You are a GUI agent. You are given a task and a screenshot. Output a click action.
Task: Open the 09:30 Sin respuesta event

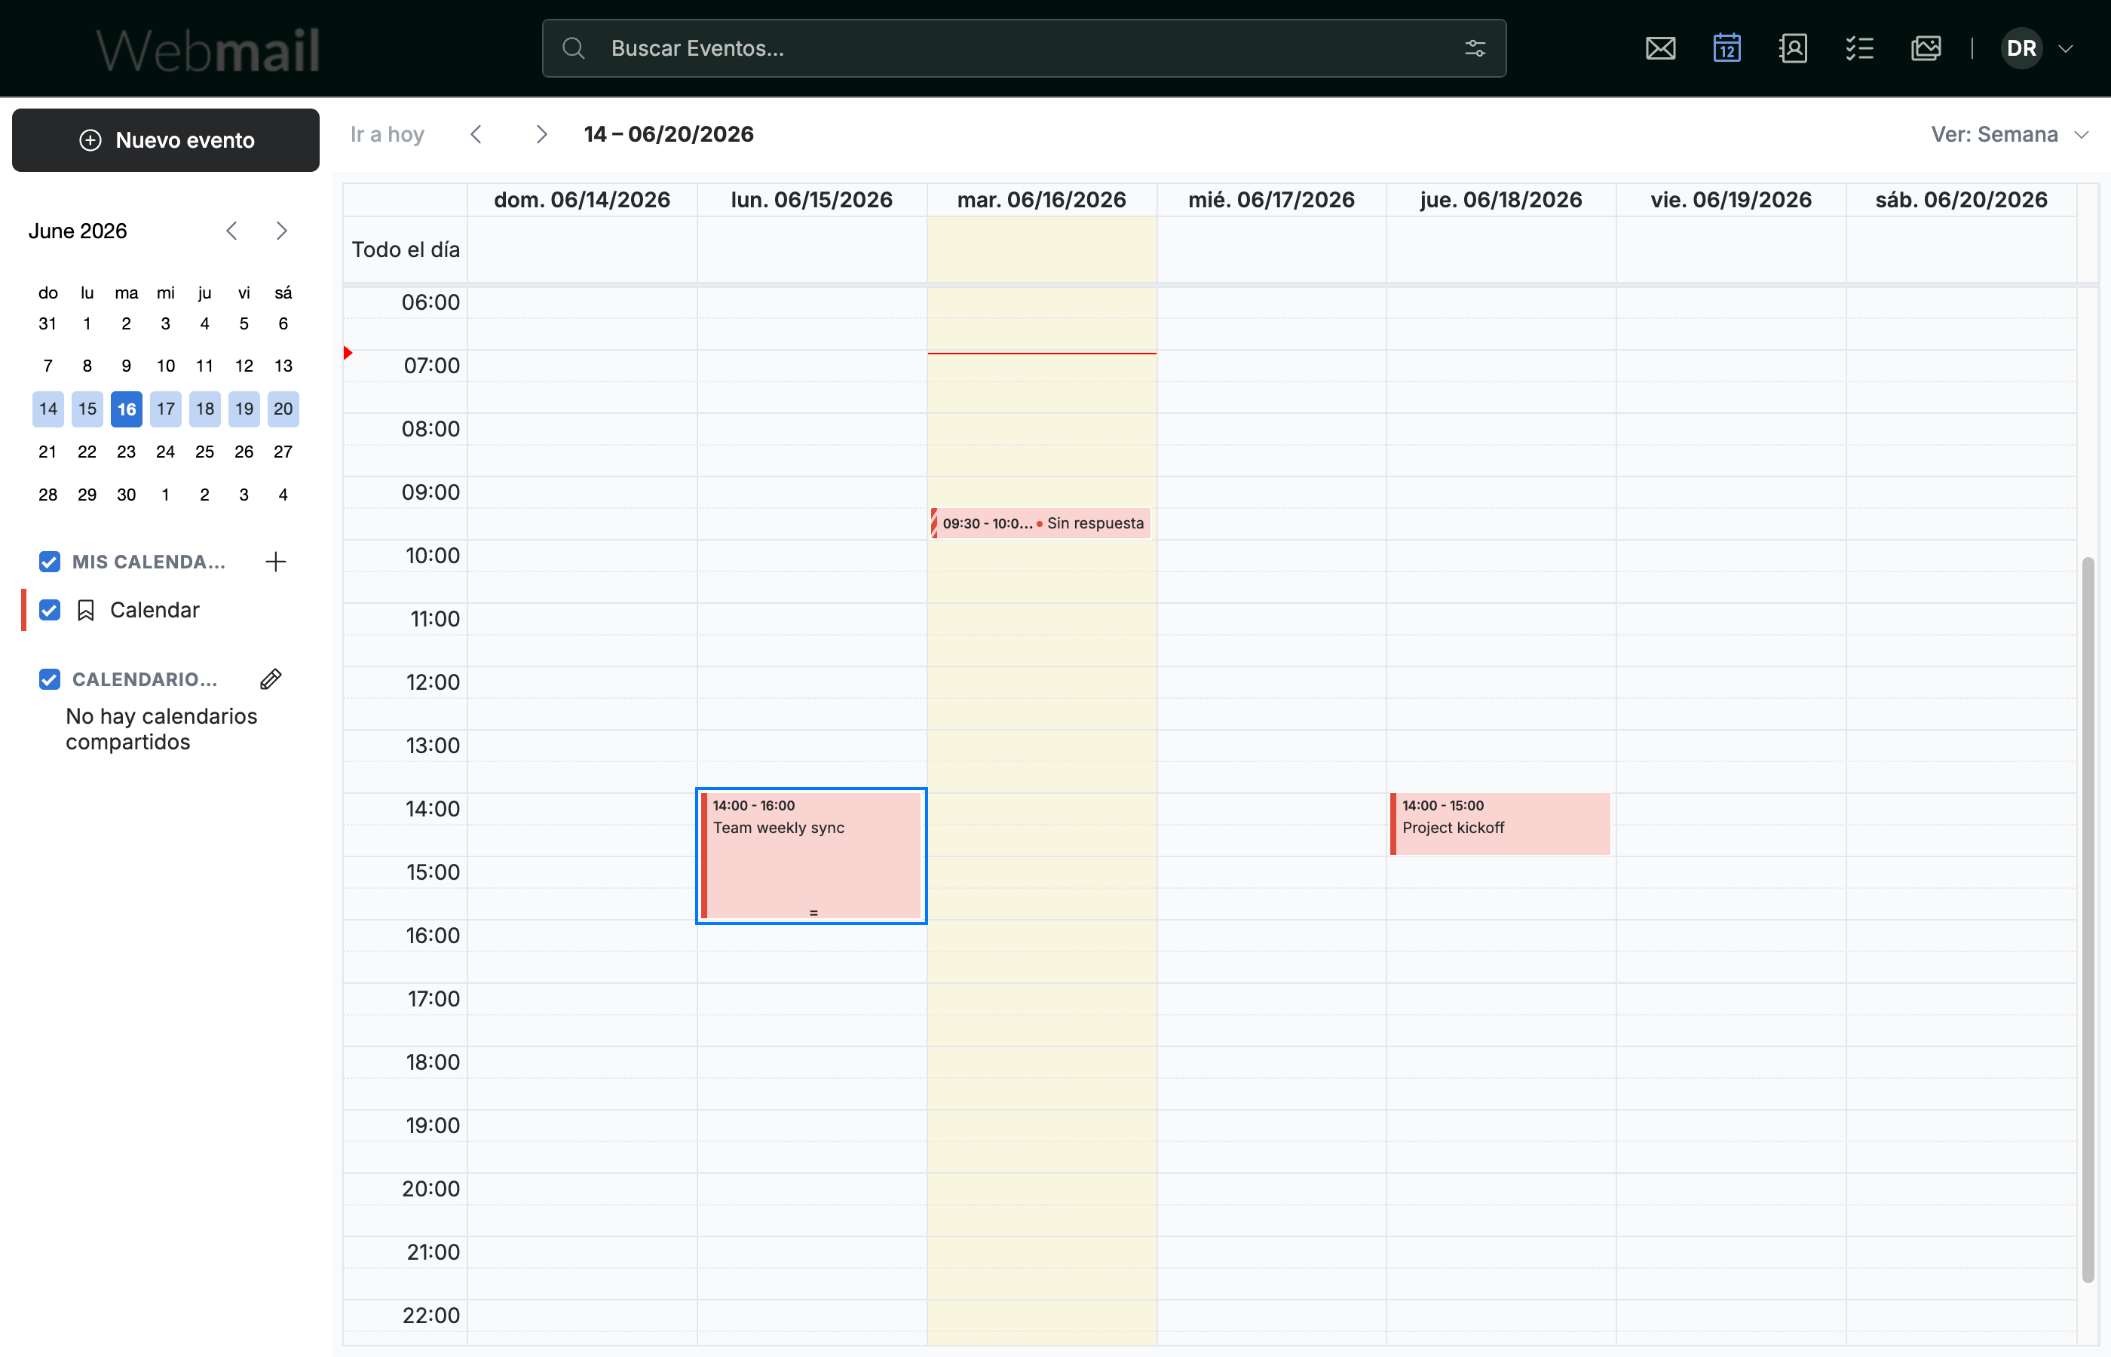[x=1040, y=523]
